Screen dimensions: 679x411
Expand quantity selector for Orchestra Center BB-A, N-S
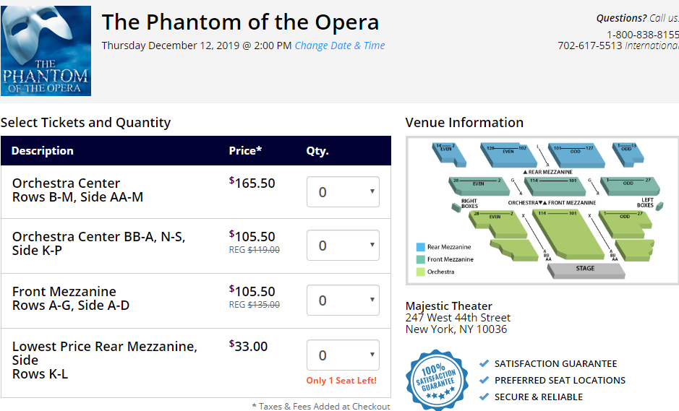(x=343, y=246)
